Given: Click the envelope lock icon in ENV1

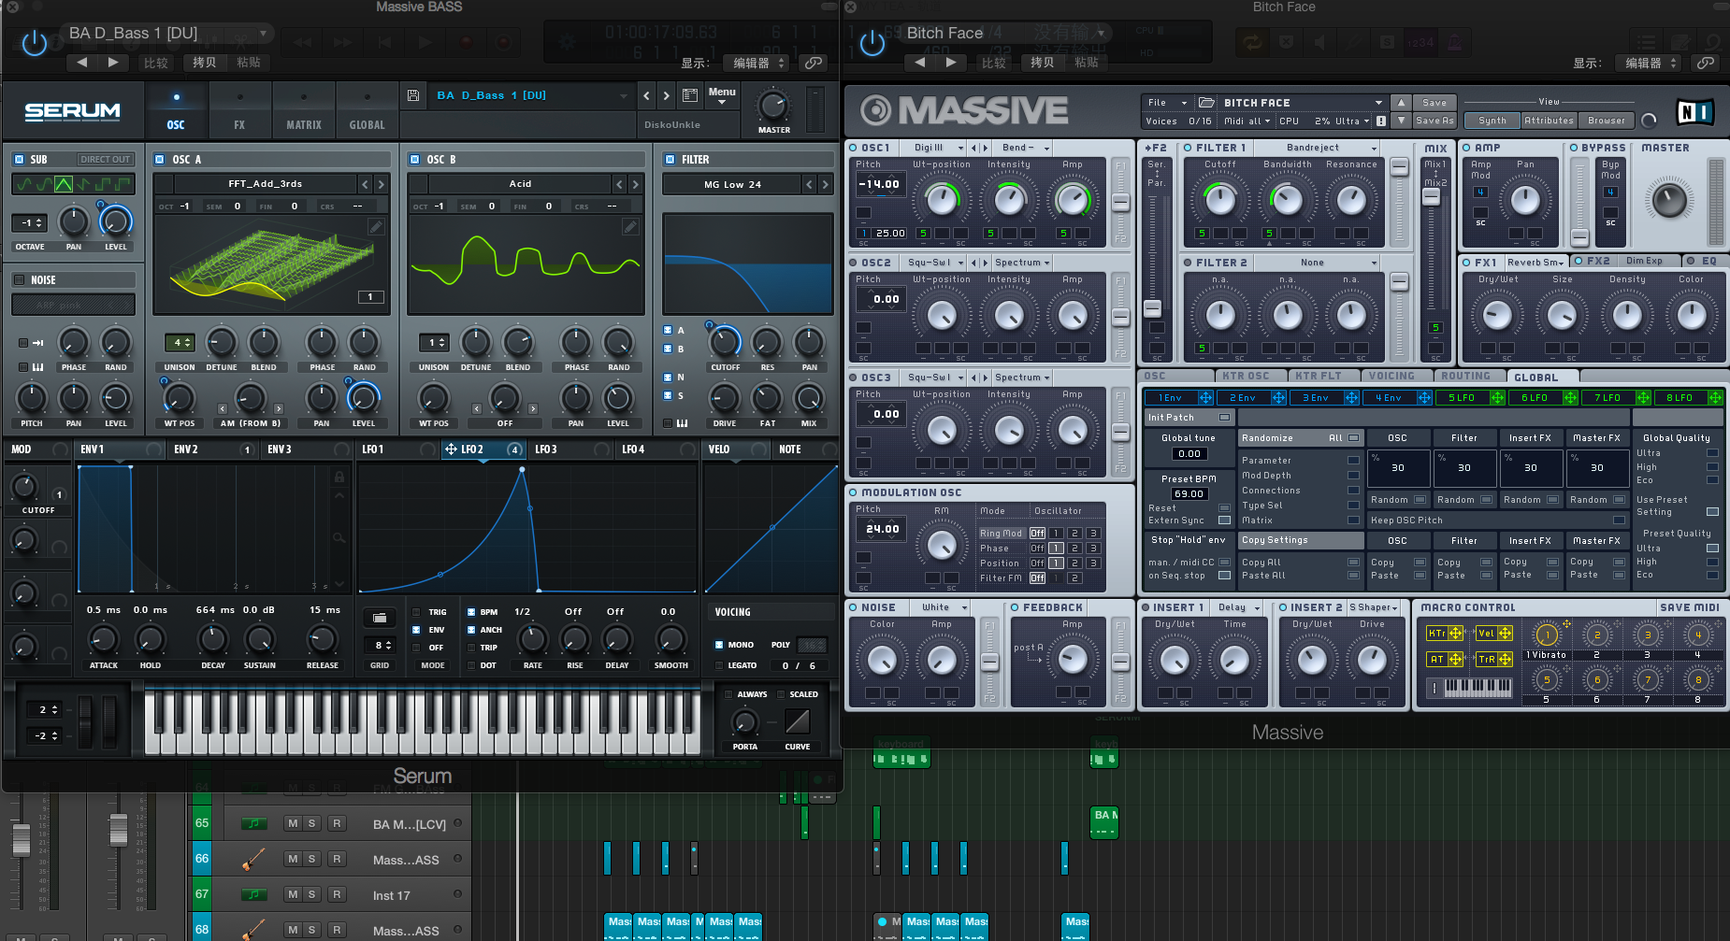Looking at the screenshot, I should pos(339,477).
